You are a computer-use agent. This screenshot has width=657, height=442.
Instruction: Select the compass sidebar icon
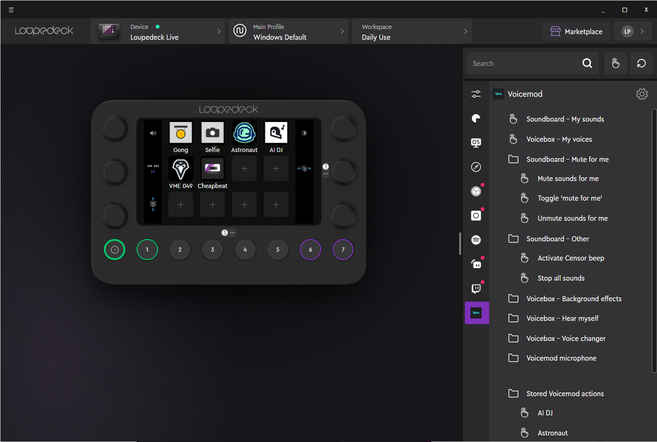476,167
